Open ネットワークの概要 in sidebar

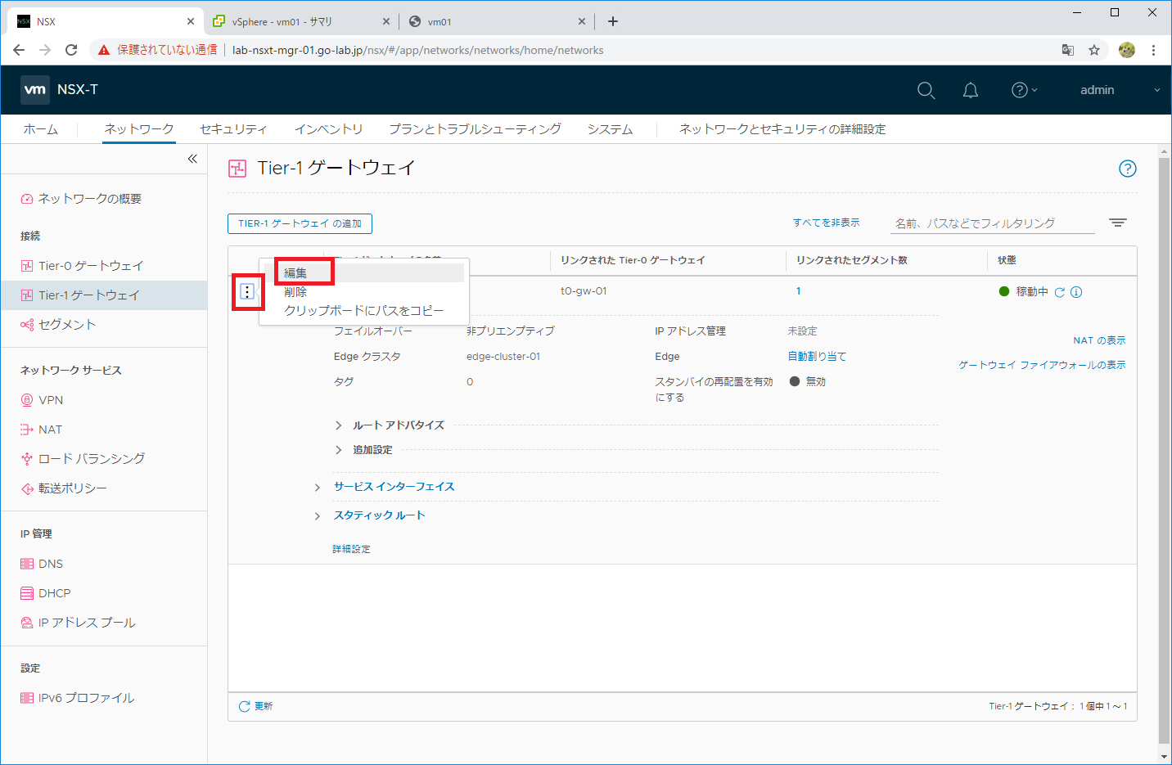[x=89, y=199]
